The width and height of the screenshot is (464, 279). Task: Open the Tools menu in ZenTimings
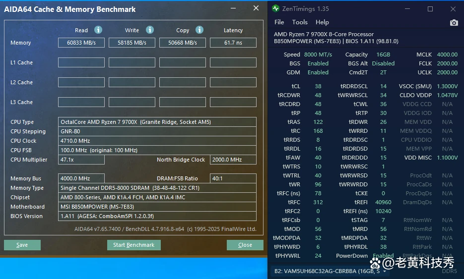(x=300, y=22)
